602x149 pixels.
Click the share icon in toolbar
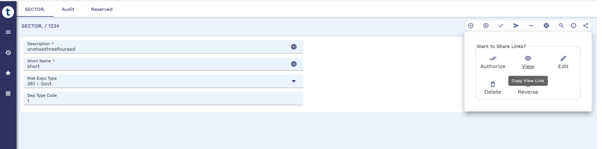(x=586, y=26)
